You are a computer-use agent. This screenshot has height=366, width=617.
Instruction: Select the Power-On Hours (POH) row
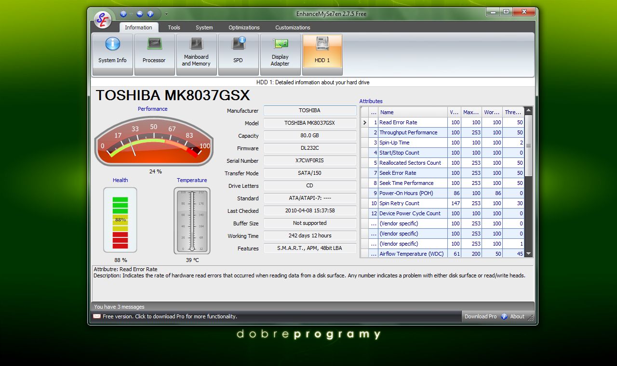coord(442,193)
